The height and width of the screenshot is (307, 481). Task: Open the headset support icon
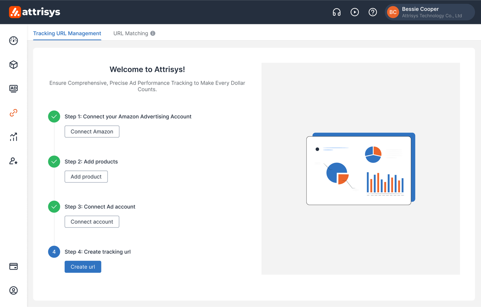click(x=337, y=12)
